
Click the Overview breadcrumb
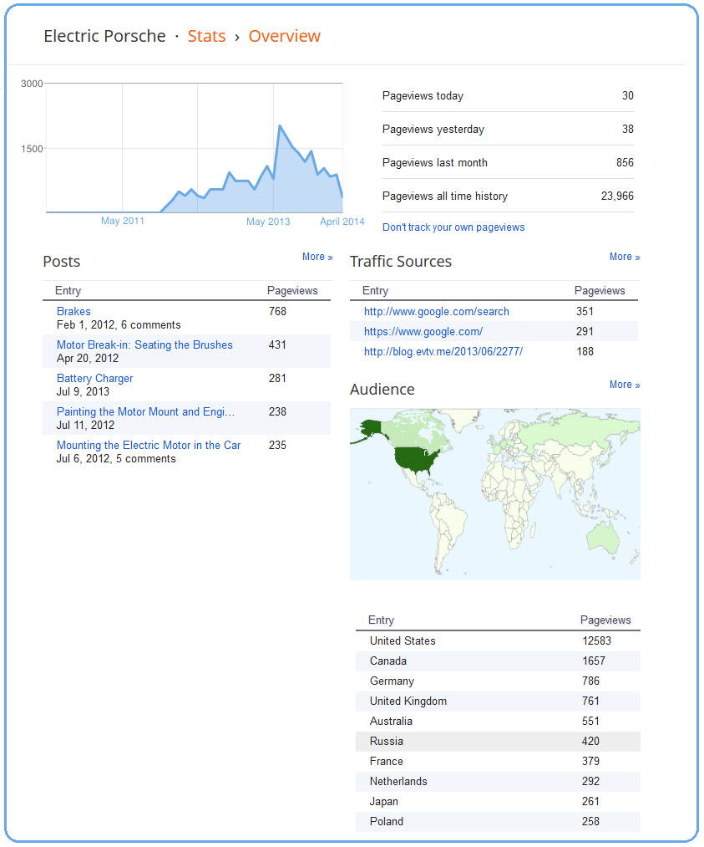[x=284, y=36]
